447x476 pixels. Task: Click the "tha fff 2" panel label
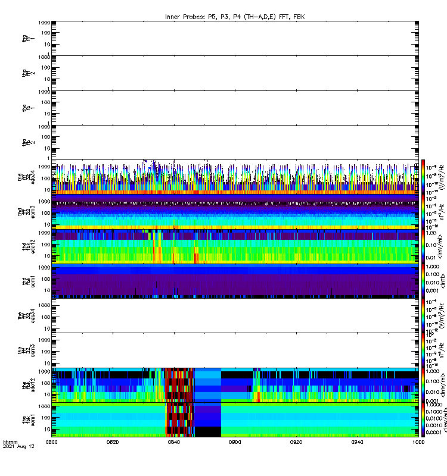pyautogui.click(x=28, y=73)
